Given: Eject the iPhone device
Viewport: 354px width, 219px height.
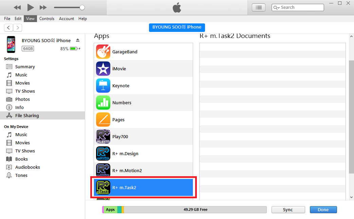Looking at the screenshot, I should (78, 40).
